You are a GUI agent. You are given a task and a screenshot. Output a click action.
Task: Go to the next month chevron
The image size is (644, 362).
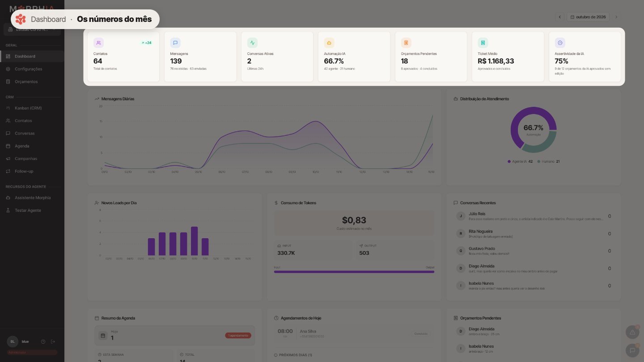(616, 17)
